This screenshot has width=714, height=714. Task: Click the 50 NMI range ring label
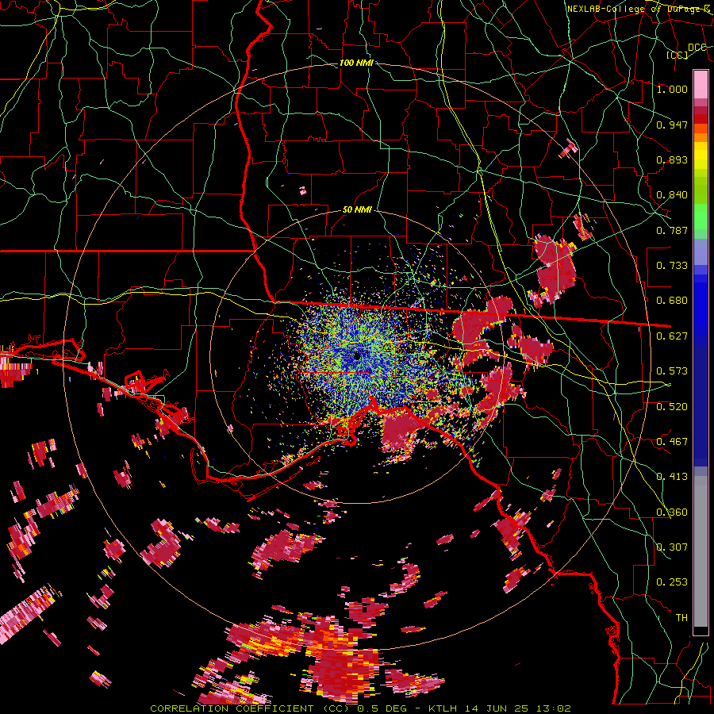[357, 210]
